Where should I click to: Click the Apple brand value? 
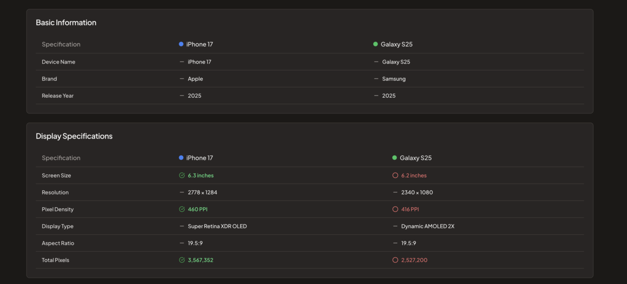click(x=195, y=79)
